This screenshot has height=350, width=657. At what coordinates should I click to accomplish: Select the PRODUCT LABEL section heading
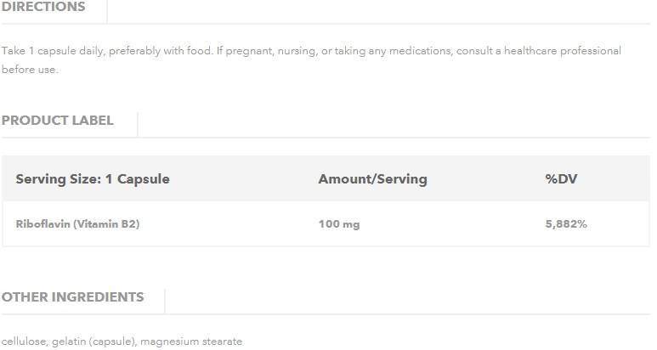(57, 121)
